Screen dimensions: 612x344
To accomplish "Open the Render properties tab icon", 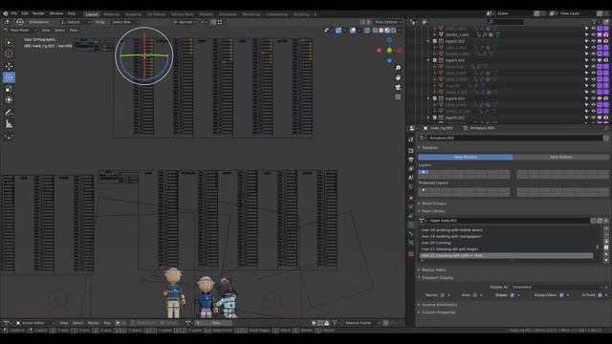I will point(411,151).
